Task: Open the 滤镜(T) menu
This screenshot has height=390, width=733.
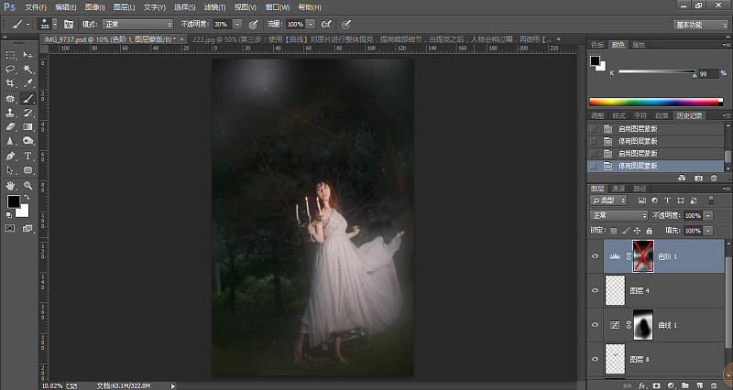Action: pos(214,7)
